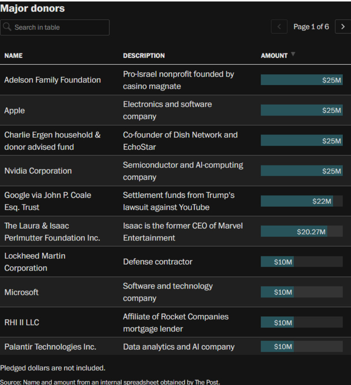
Task: Click the DESCRIPTION column header
Action: point(144,56)
